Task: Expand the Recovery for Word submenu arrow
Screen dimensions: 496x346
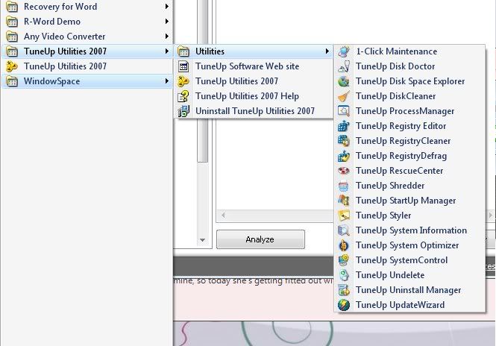Action: click(x=167, y=6)
